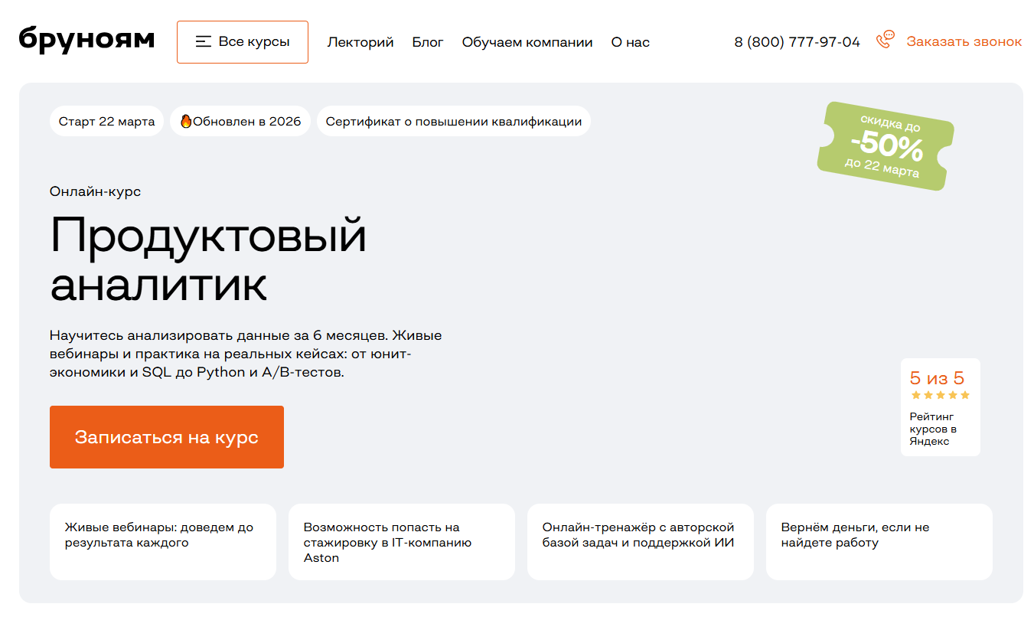This screenshot has width=1034, height=643.
Task: Click the Заказать звонок link
Action: 964,41
